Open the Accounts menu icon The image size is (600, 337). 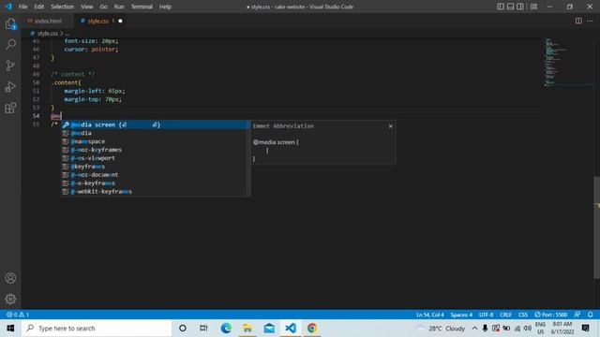10,278
